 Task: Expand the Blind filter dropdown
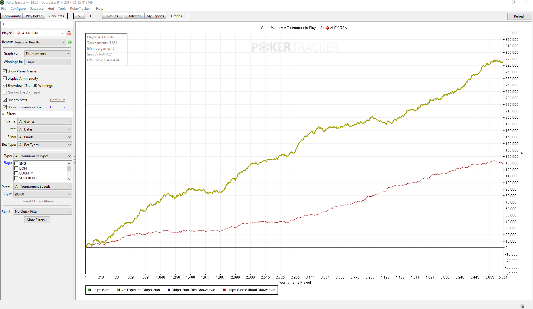tap(45, 137)
